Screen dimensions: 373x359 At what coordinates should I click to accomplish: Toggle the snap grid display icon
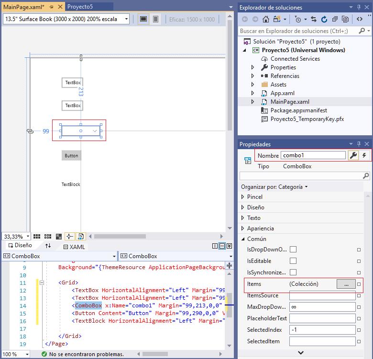point(38,237)
